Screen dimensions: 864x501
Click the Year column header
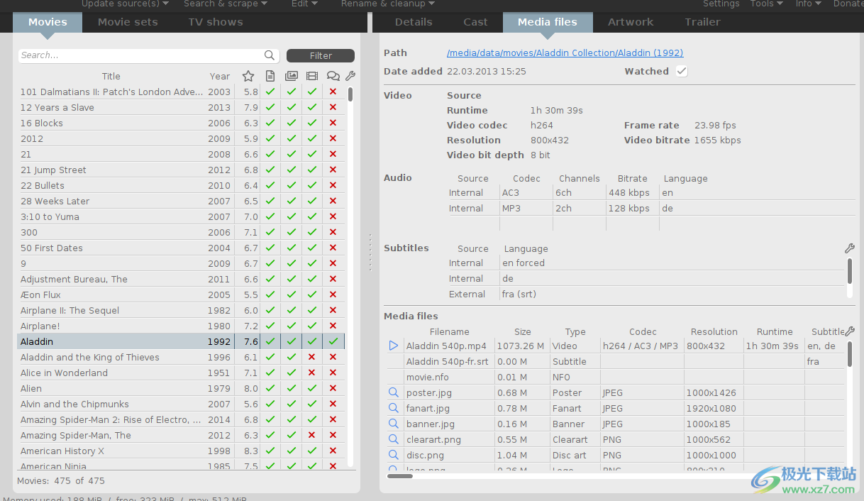pyautogui.click(x=220, y=76)
